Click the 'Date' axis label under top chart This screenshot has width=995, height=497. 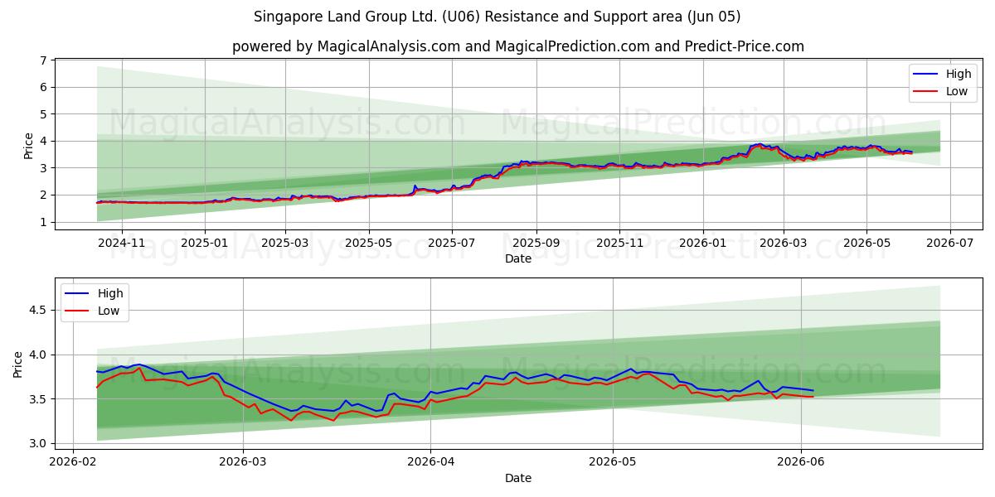pyautogui.click(x=518, y=259)
